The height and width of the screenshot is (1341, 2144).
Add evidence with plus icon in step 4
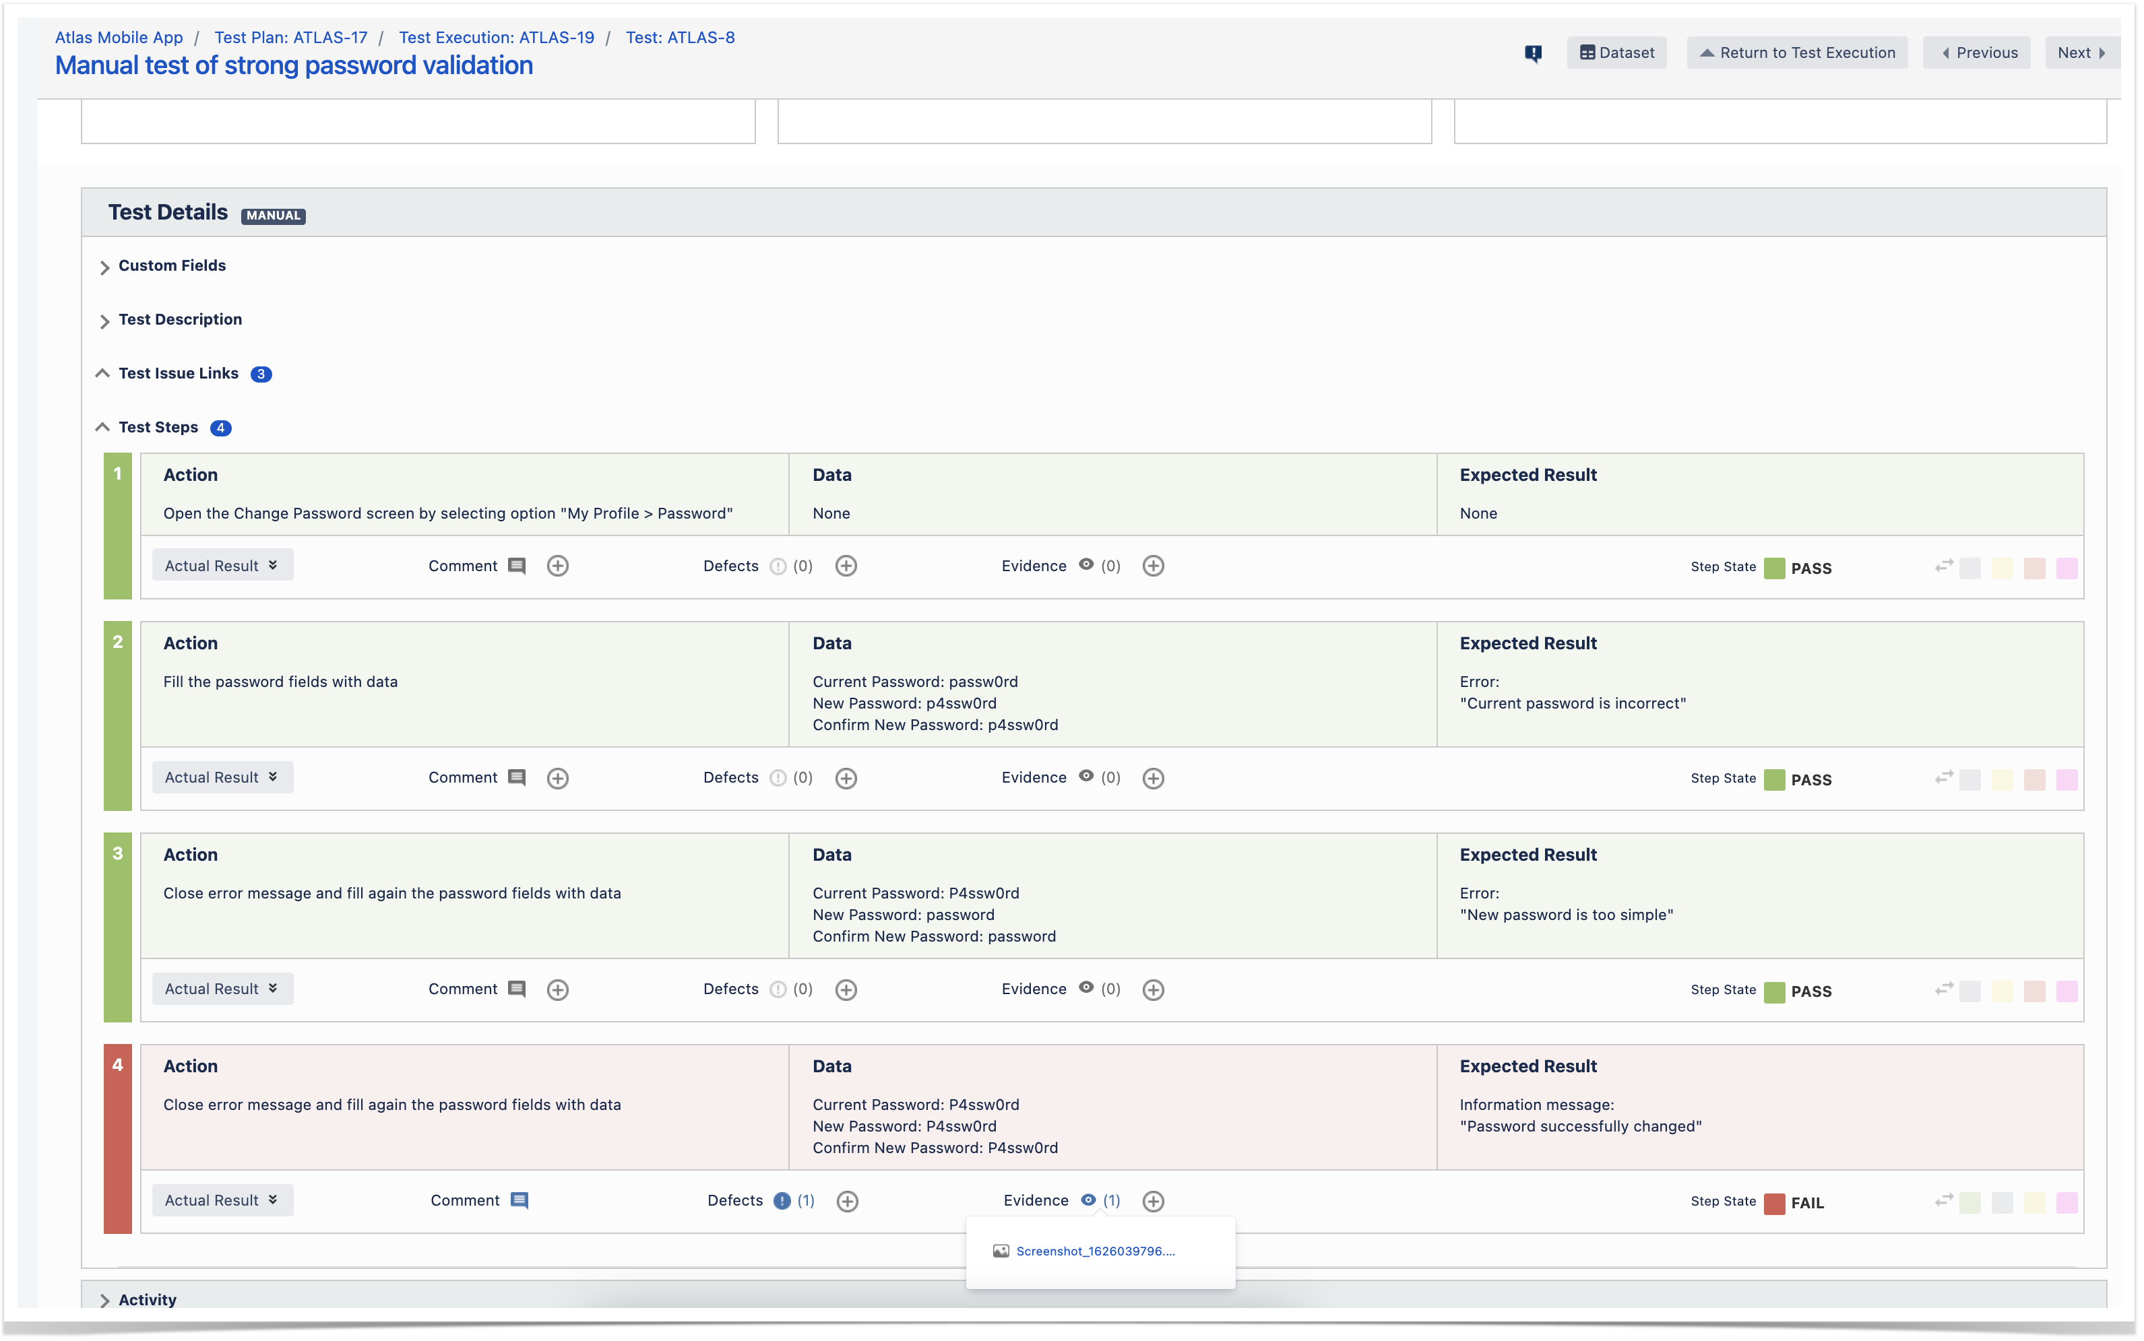(x=1153, y=1201)
